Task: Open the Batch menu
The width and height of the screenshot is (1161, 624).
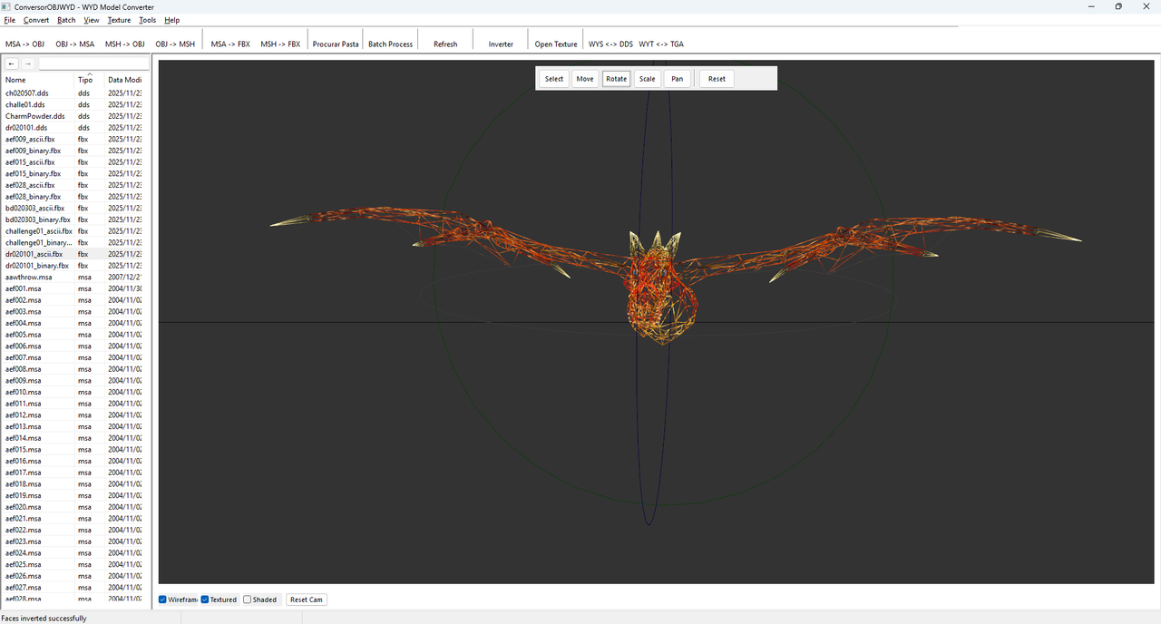Action: click(x=66, y=20)
